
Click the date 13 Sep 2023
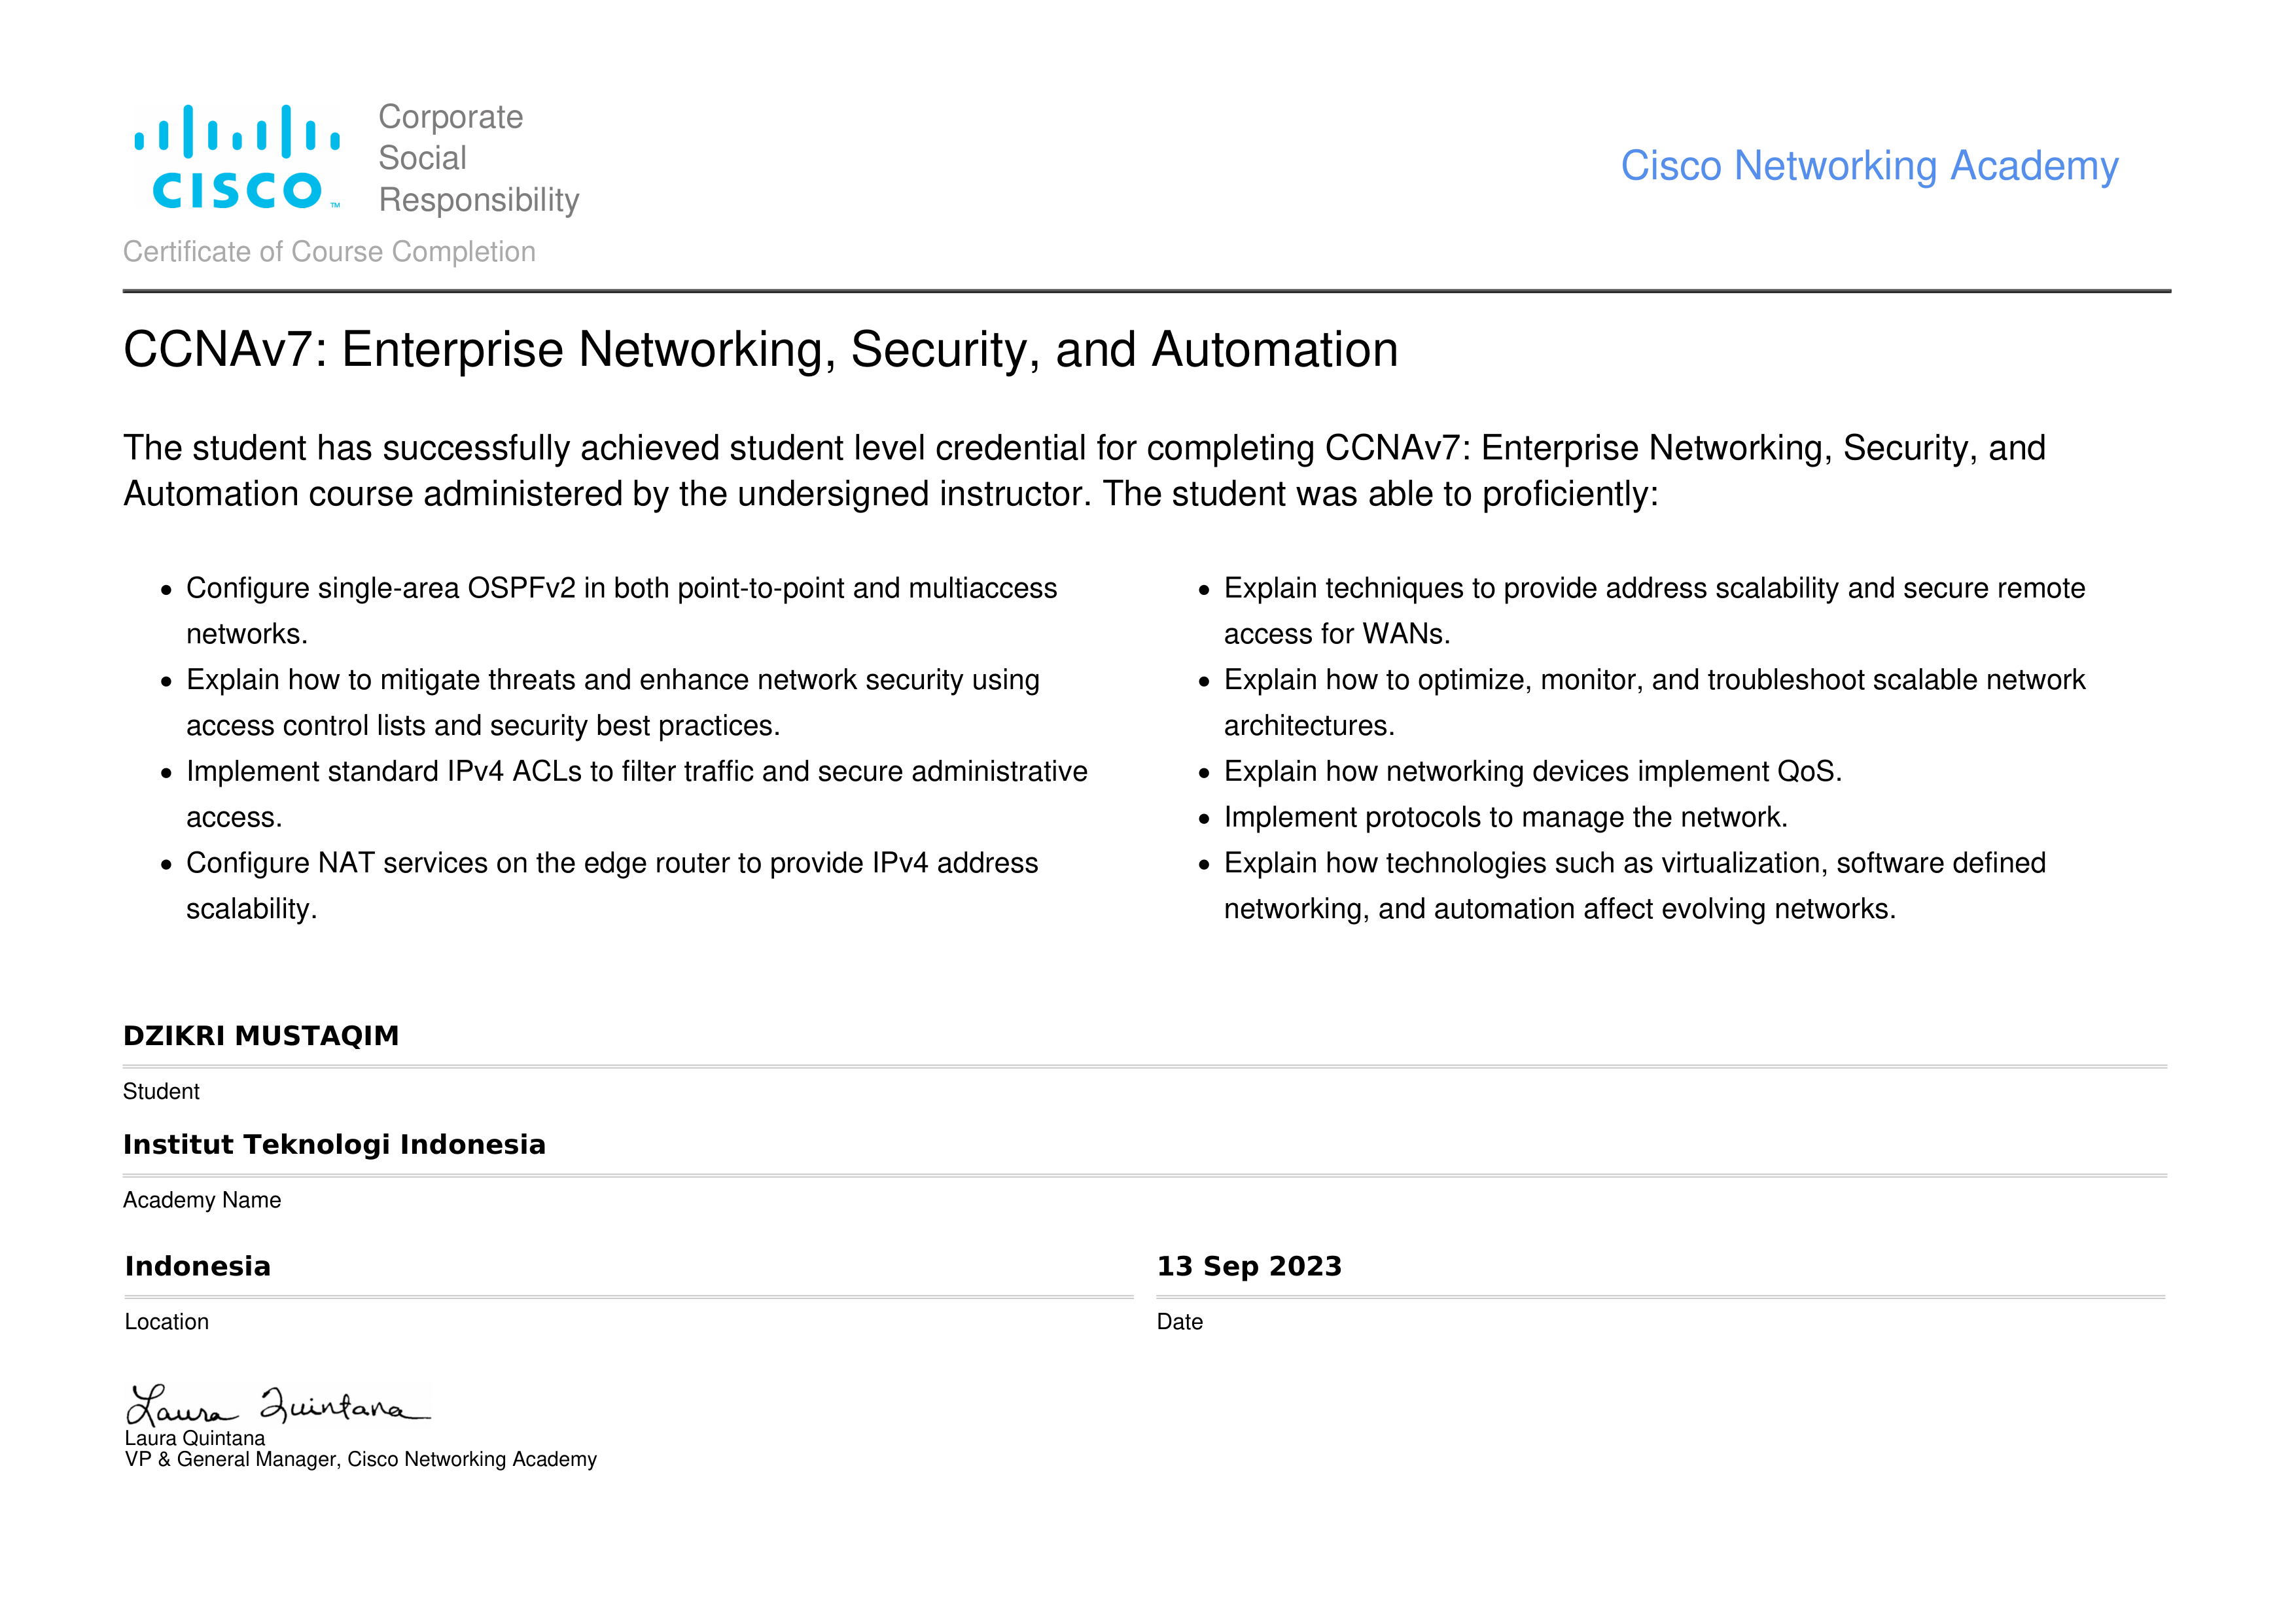(x=1249, y=1267)
